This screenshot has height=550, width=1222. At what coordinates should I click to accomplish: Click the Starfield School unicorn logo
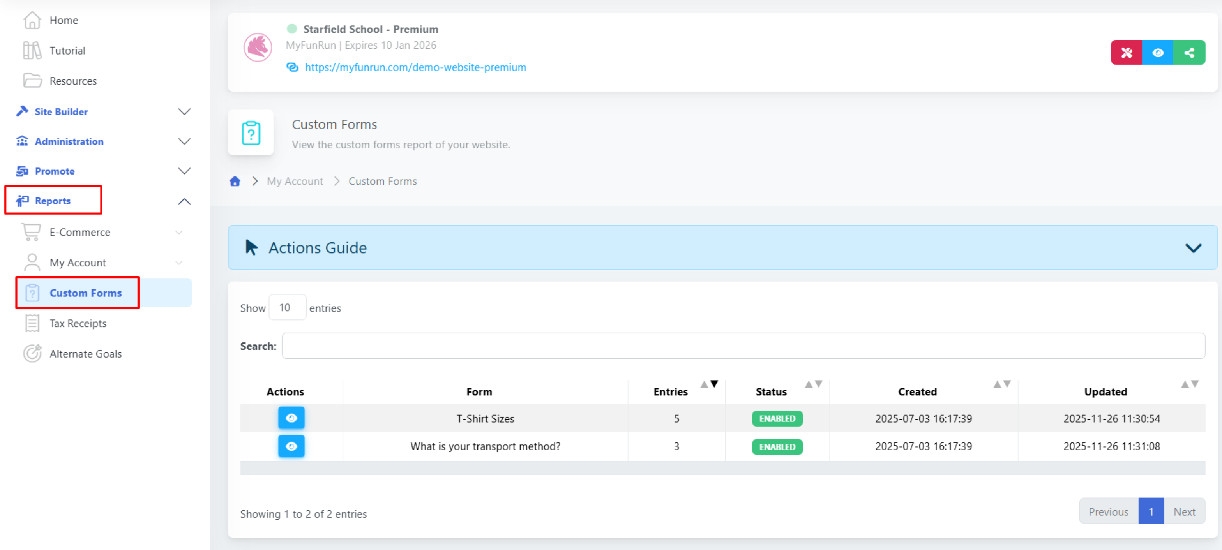[258, 48]
